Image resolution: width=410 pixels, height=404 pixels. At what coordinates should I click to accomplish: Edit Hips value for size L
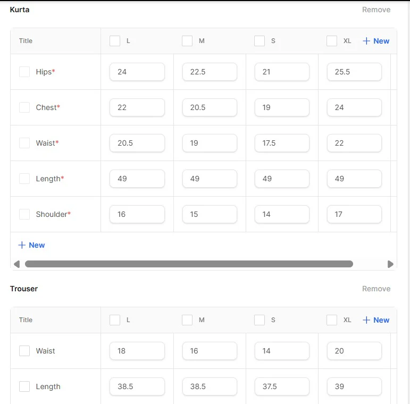point(137,72)
